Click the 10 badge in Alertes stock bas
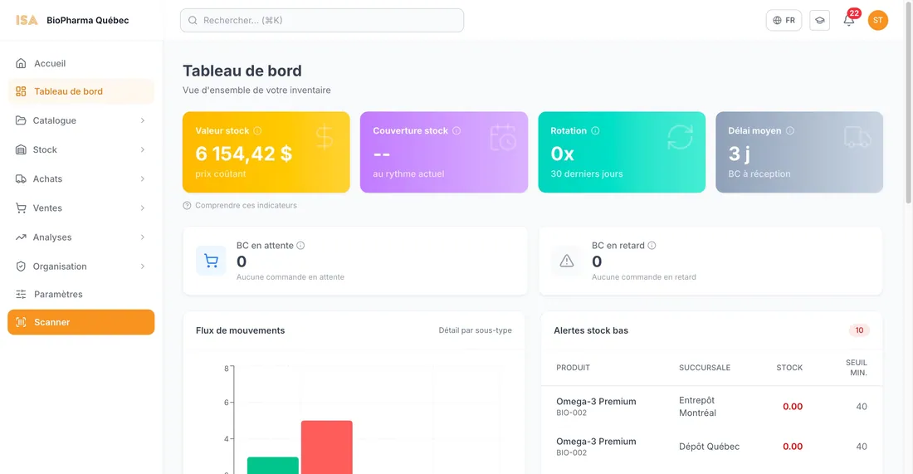The width and height of the screenshot is (913, 474). pyautogui.click(x=859, y=330)
